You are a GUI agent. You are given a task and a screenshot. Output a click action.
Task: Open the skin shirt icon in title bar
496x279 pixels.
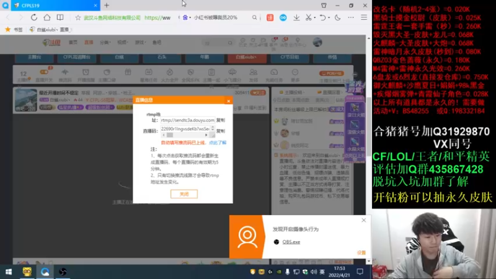(x=324, y=6)
